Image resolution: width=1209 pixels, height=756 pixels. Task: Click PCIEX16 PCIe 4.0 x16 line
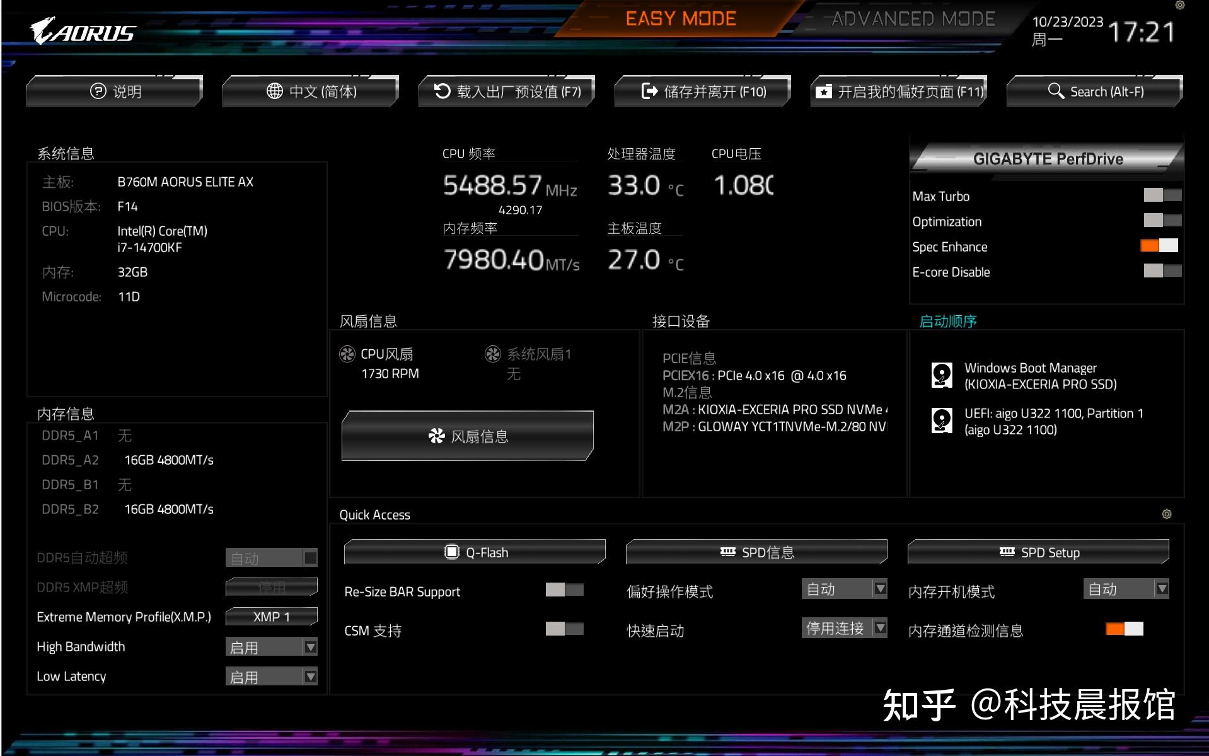click(x=755, y=376)
